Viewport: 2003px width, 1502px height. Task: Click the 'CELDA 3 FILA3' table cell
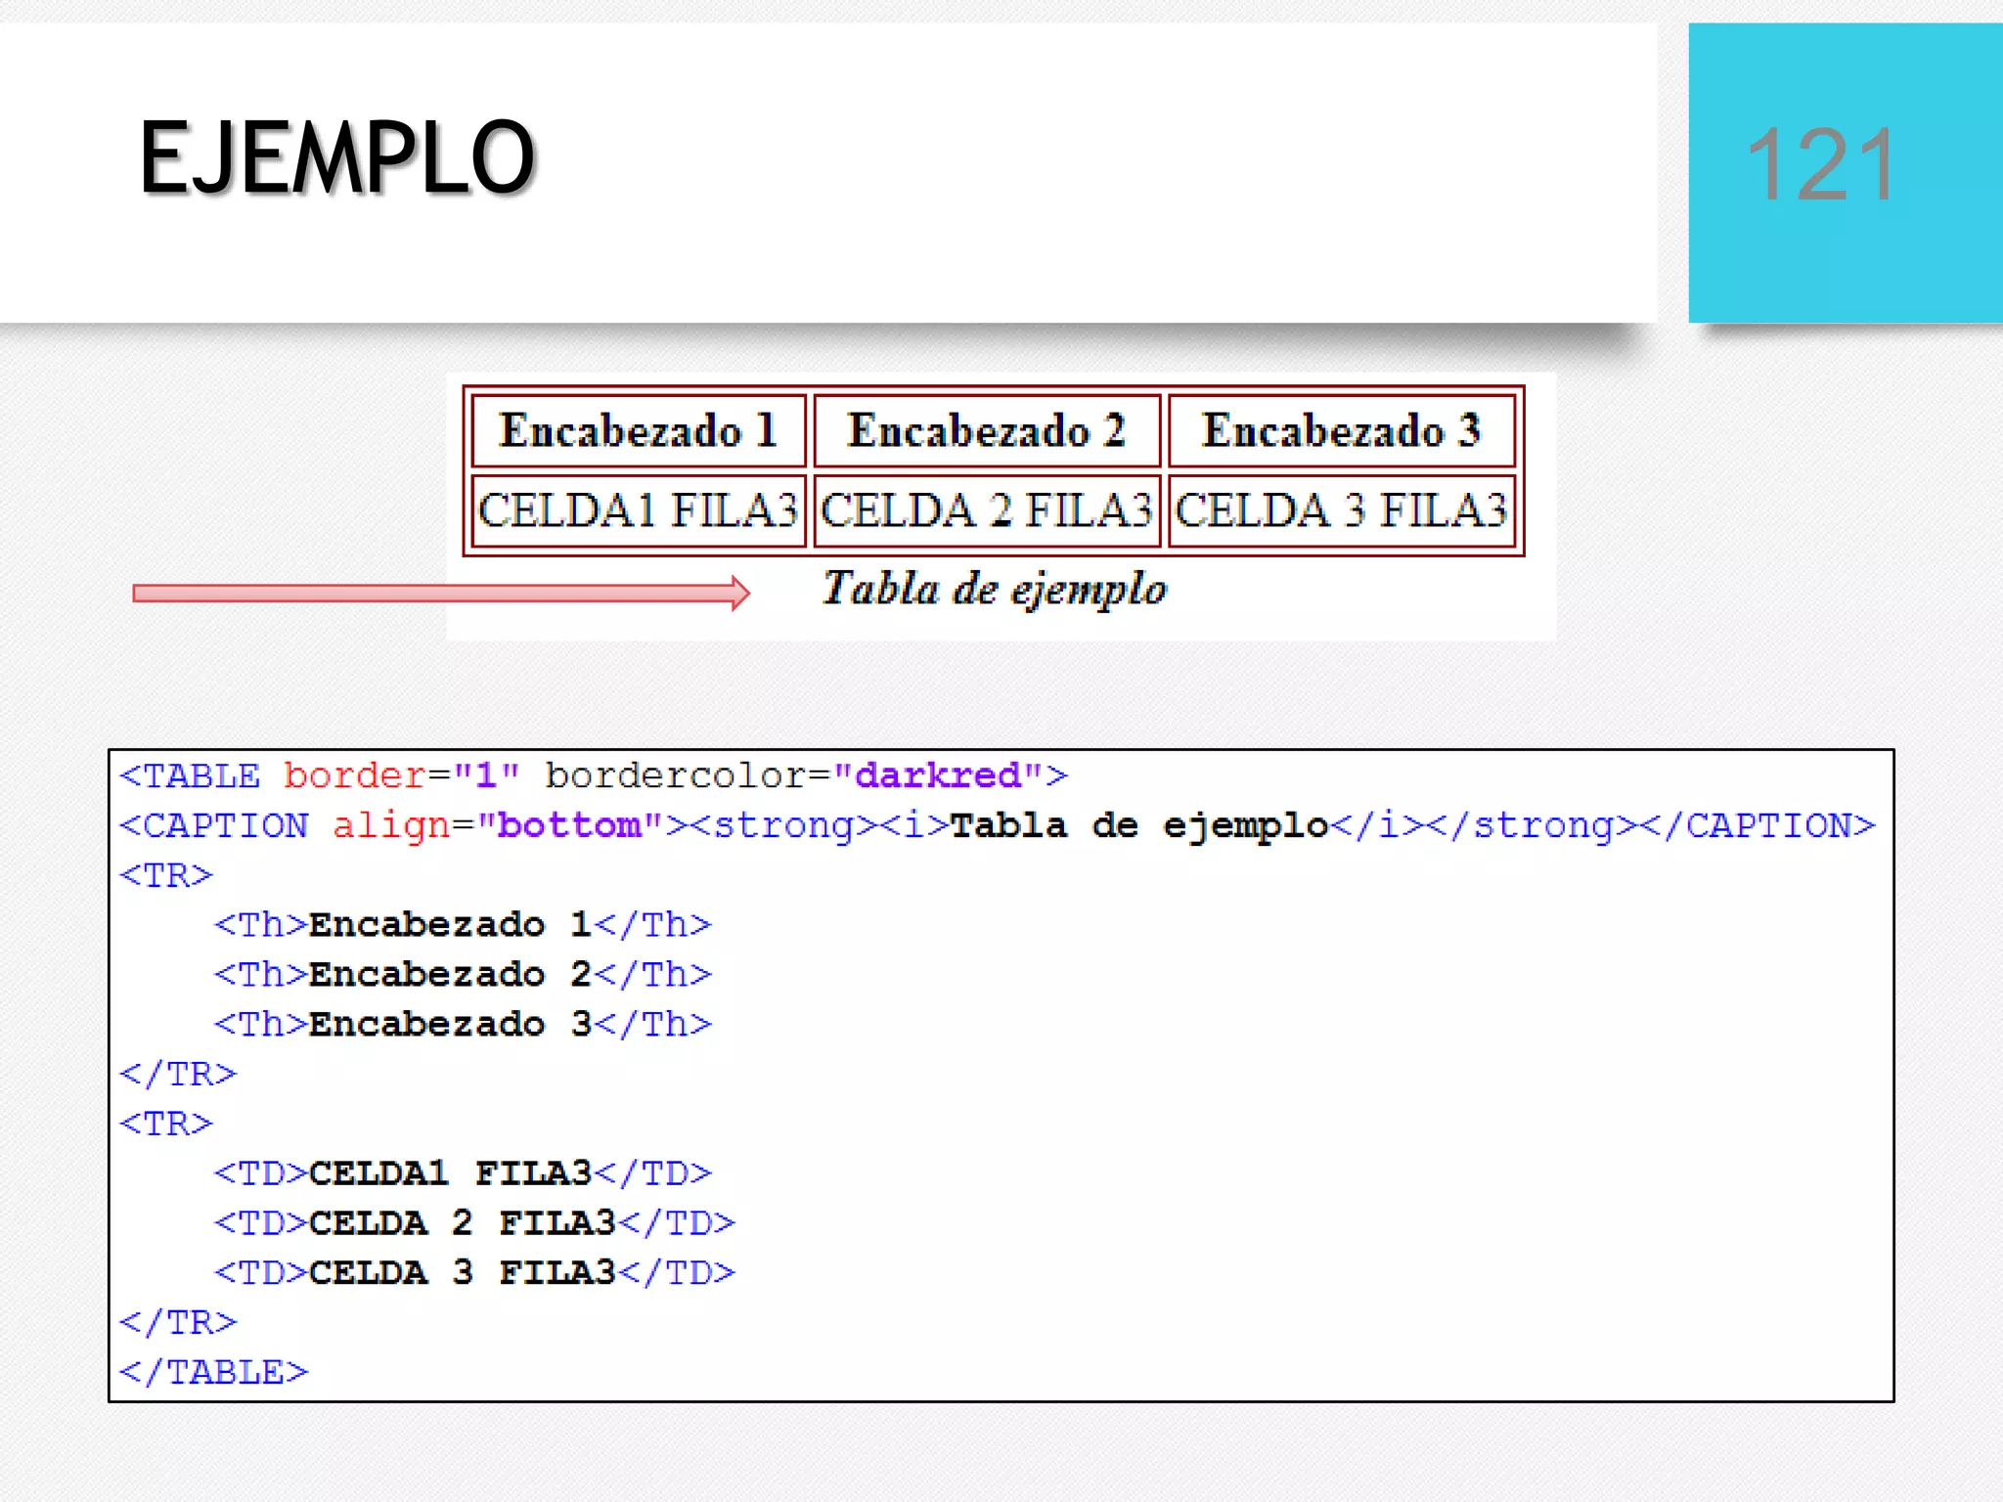(1341, 510)
